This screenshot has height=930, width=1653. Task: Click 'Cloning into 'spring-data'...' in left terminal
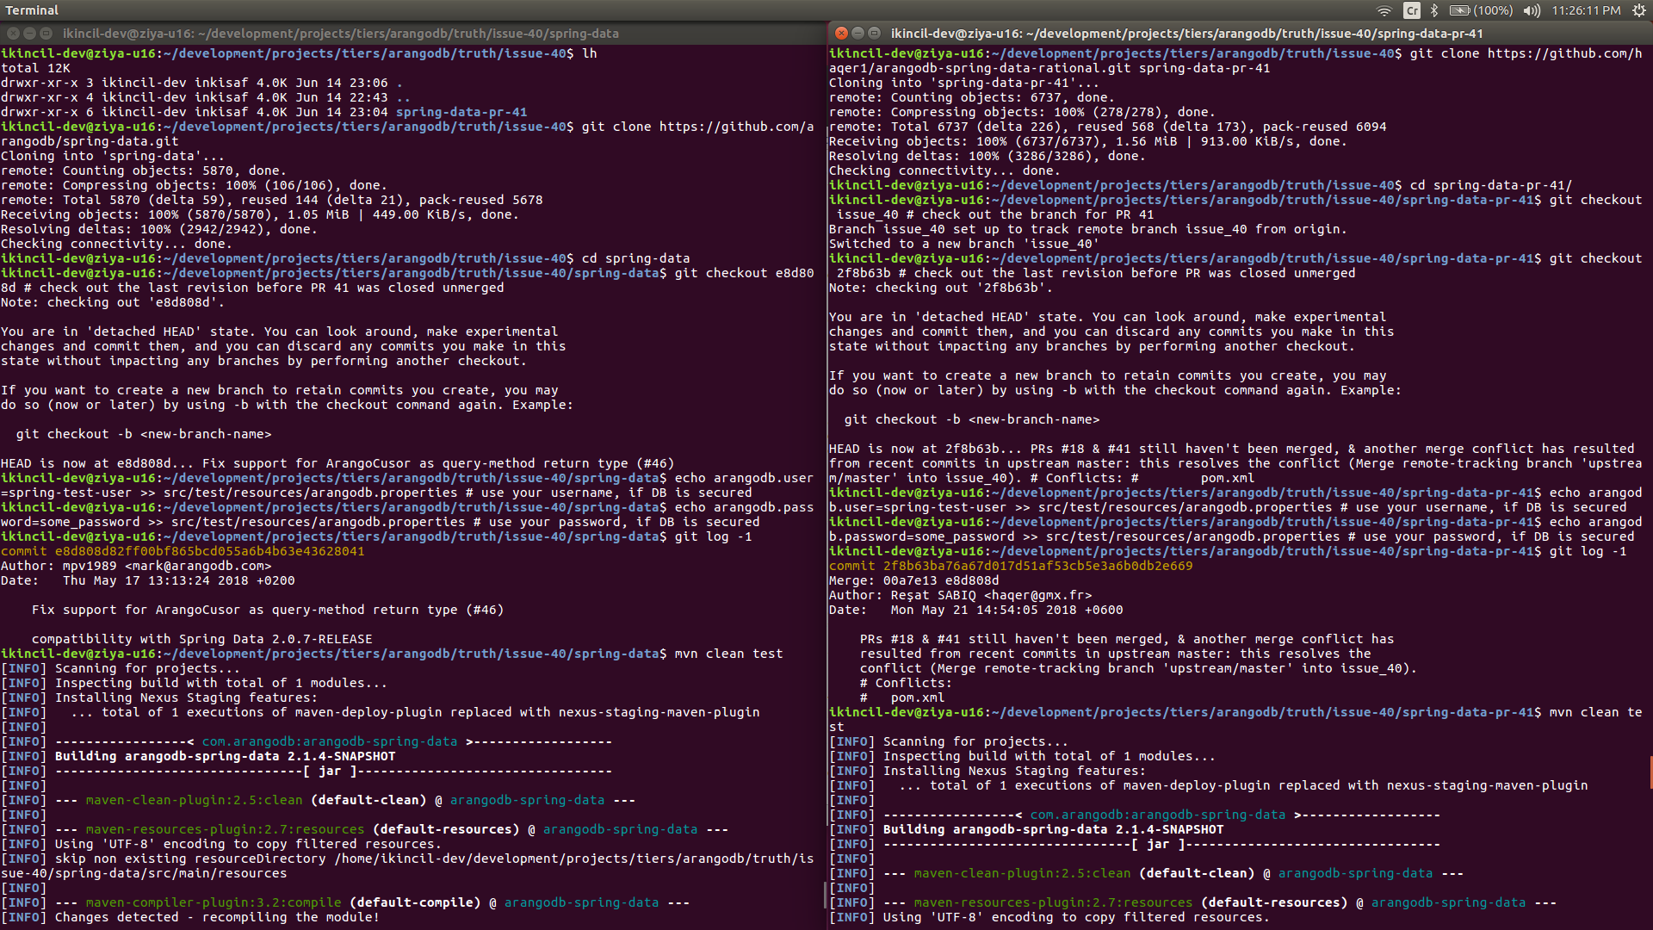coord(113,156)
